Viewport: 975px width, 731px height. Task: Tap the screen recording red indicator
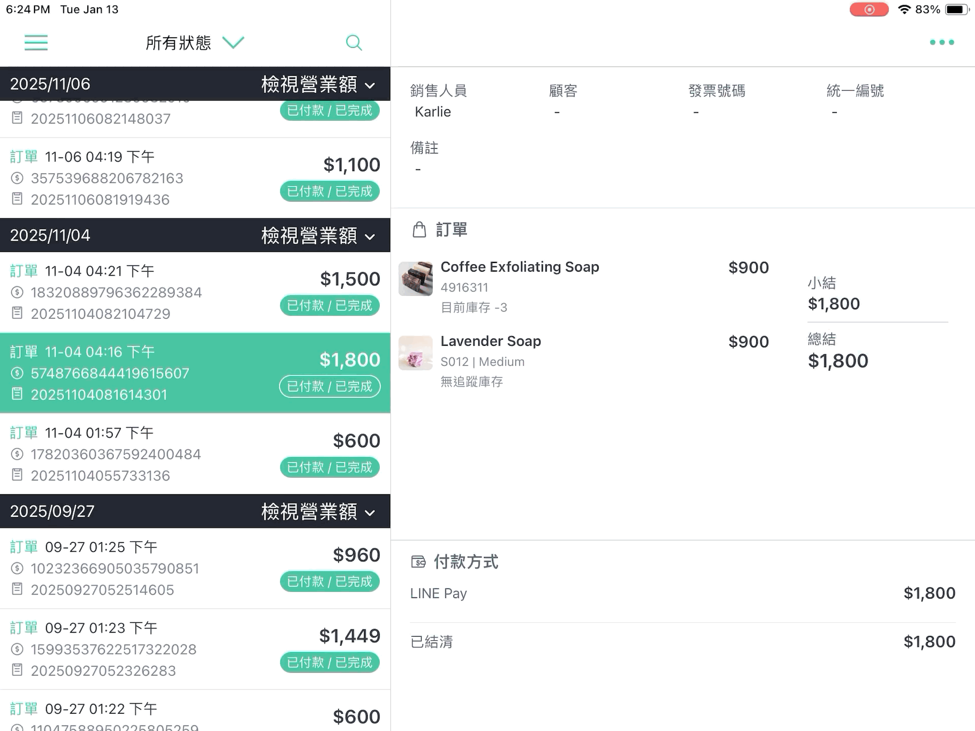[869, 10]
